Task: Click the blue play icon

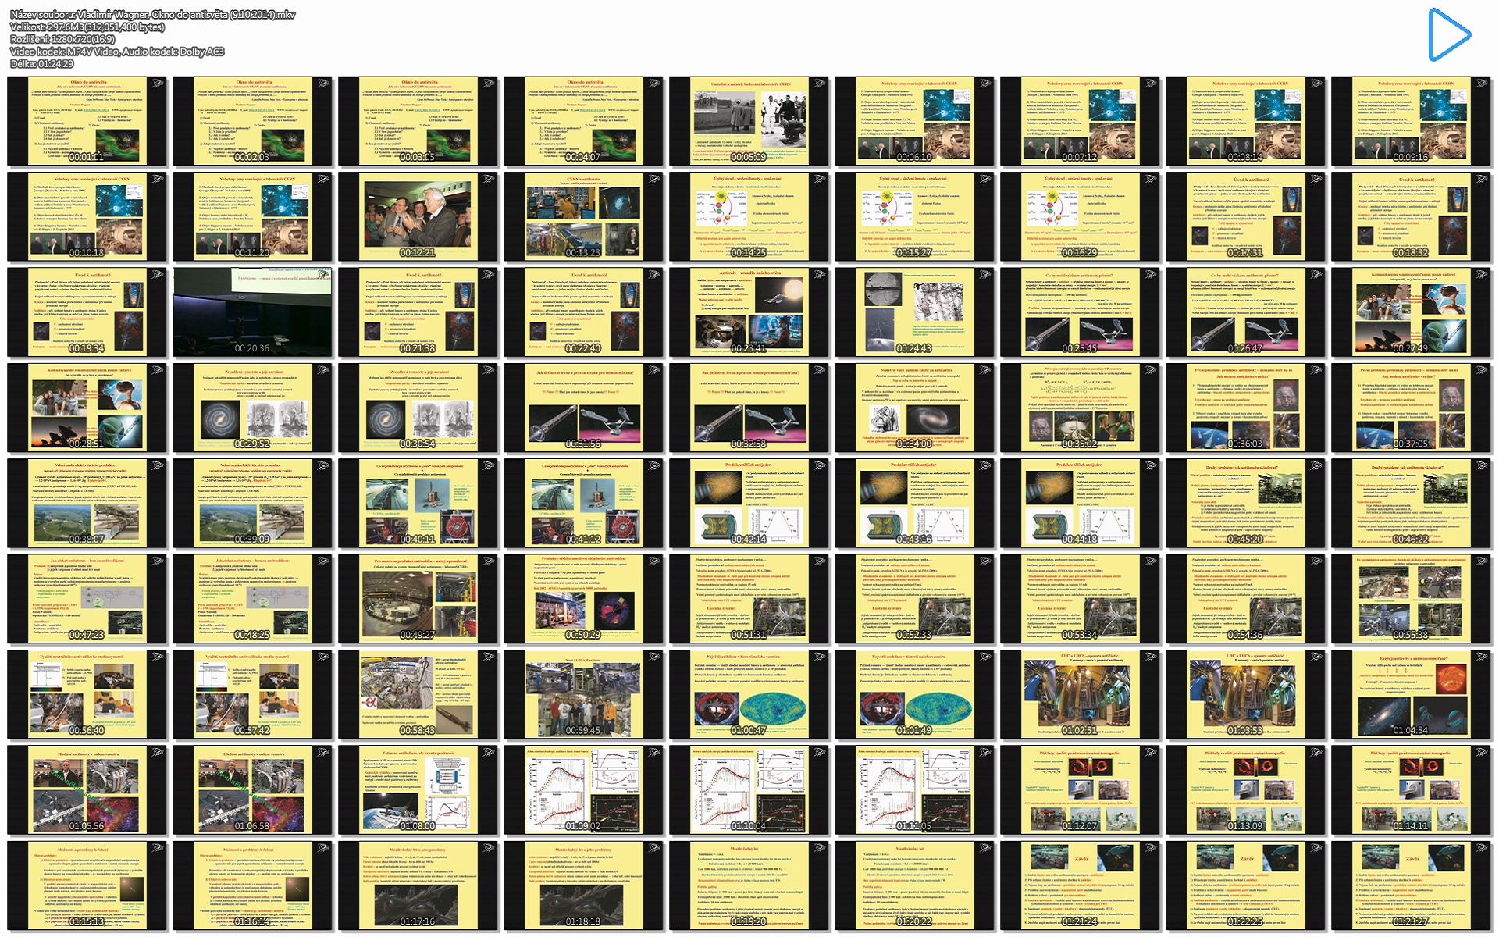Action: tap(1449, 34)
